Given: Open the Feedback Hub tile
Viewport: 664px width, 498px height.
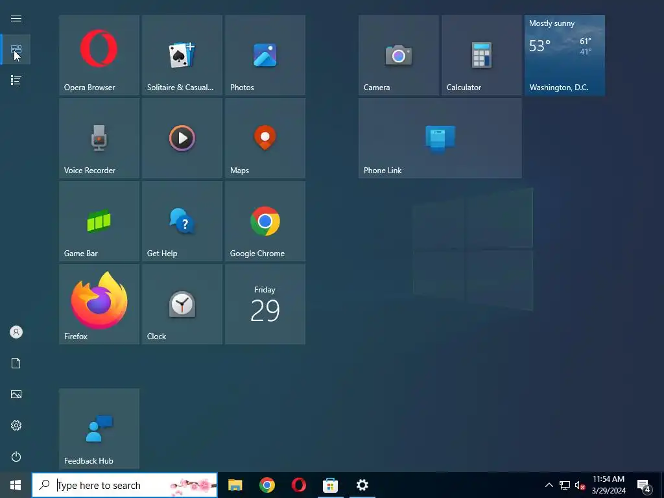Looking at the screenshot, I should click(x=99, y=429).
